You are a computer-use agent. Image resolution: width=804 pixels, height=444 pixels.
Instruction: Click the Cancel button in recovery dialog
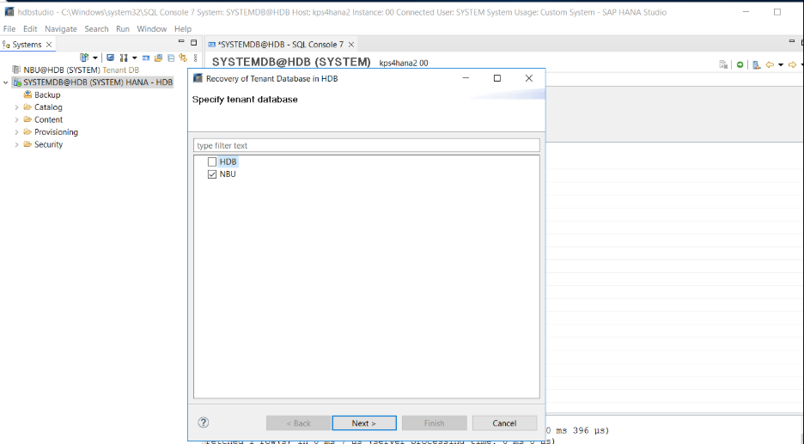504,423
